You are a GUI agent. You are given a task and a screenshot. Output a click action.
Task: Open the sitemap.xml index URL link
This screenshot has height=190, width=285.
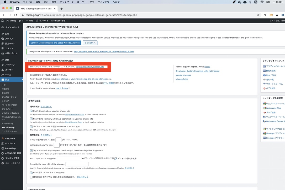[90, 67]
